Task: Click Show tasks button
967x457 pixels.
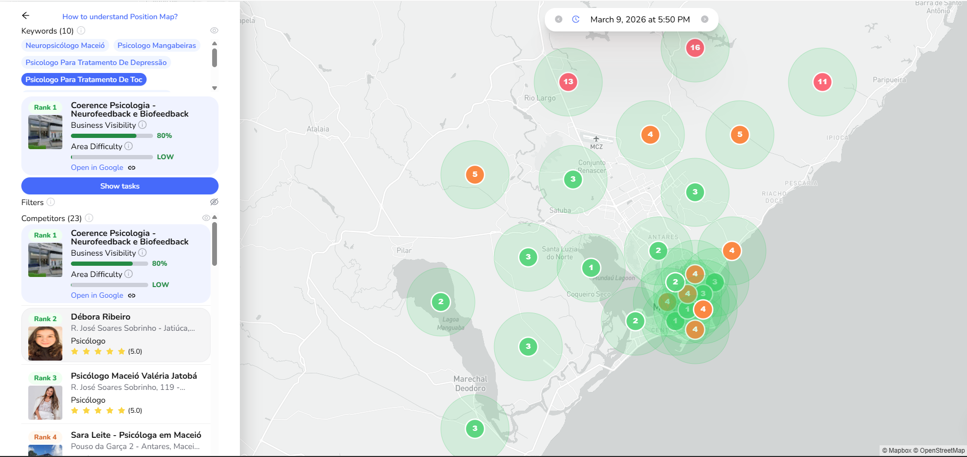Action: 120,186
